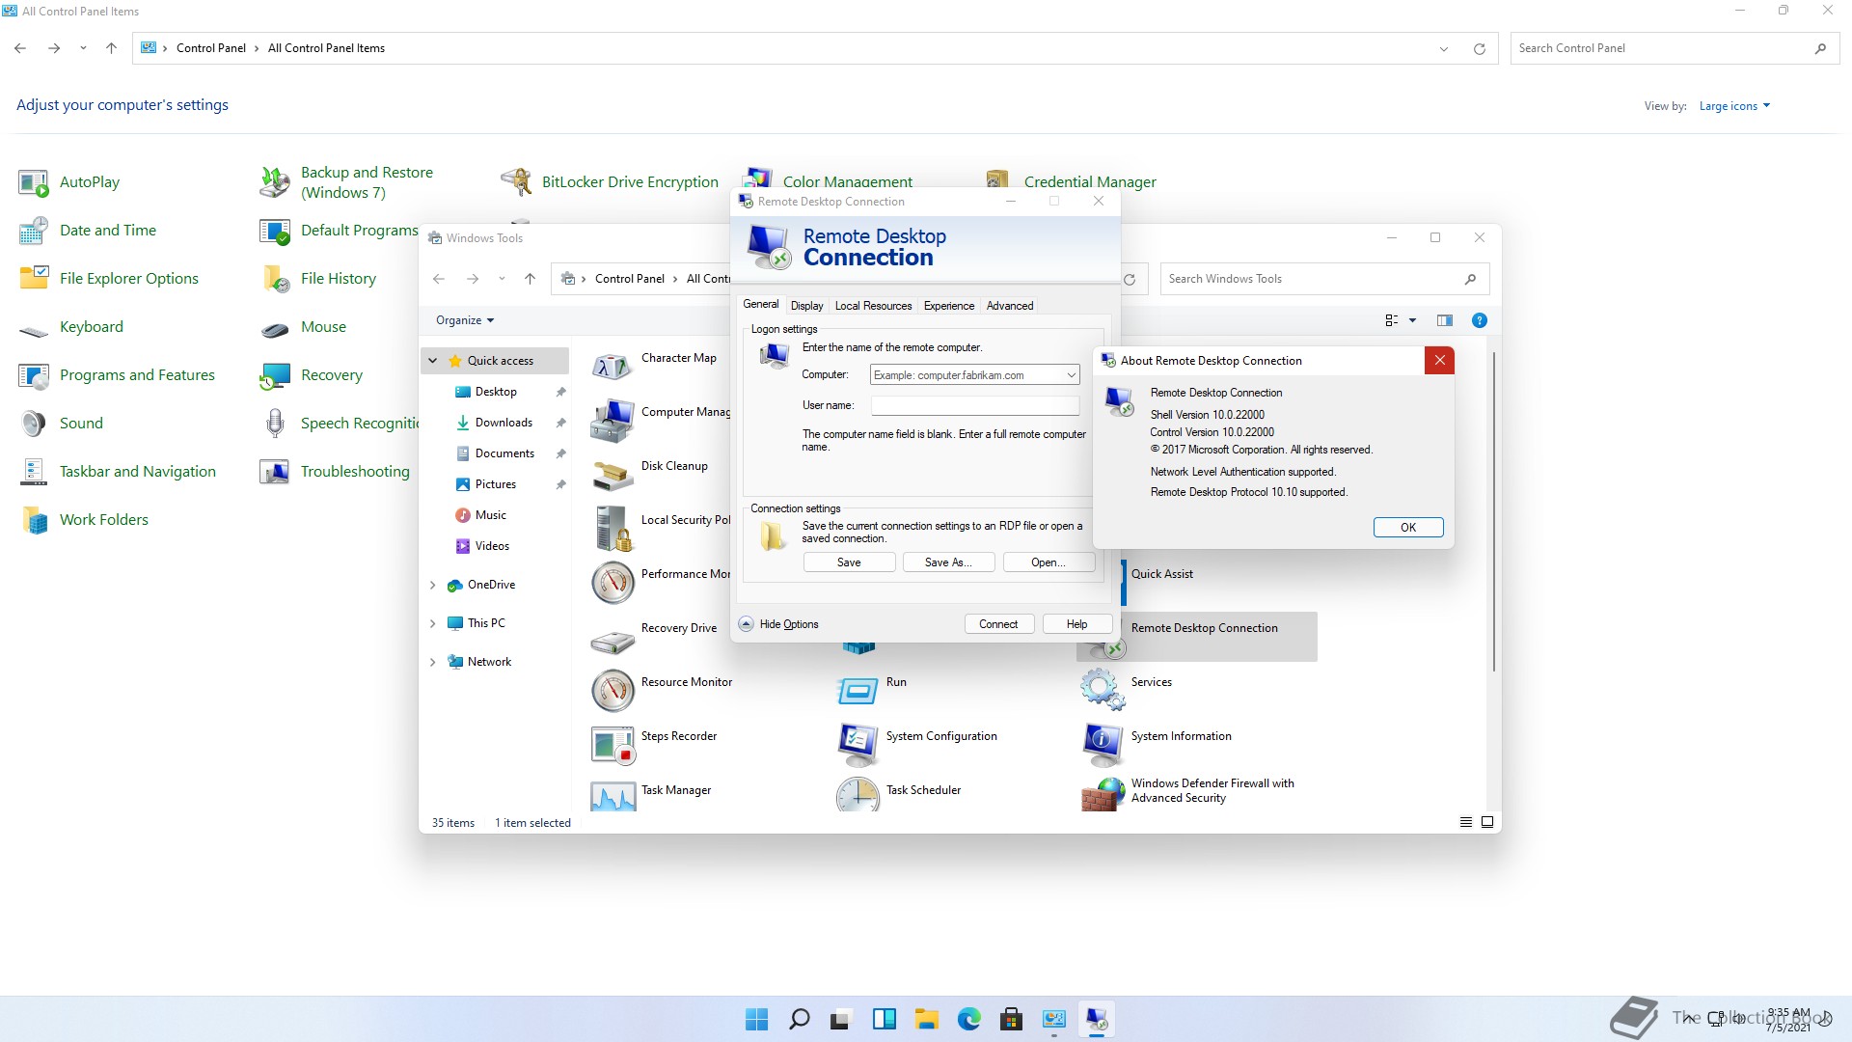Expand OneDrive tree node
Image resolution: width=1852 pixels, height=1042 pixels.
pos(433,585)
